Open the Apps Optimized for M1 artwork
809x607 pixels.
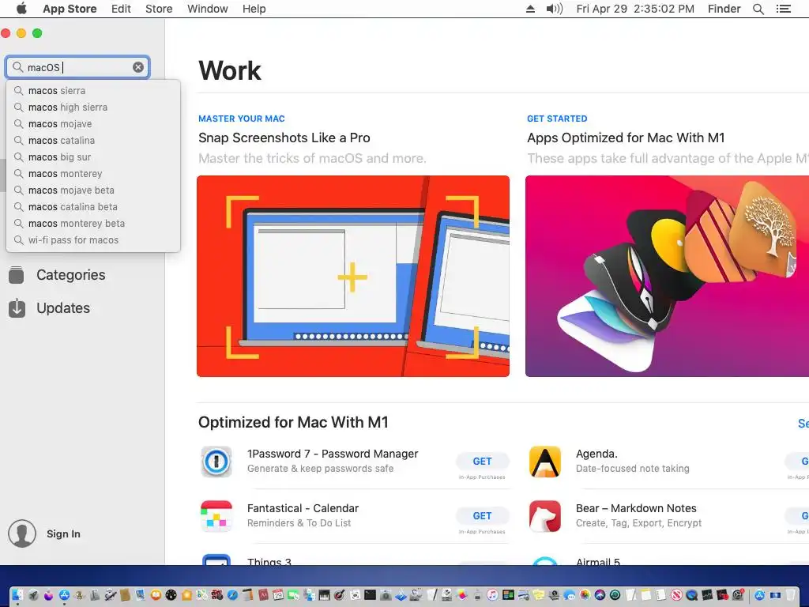click(667, 276)
